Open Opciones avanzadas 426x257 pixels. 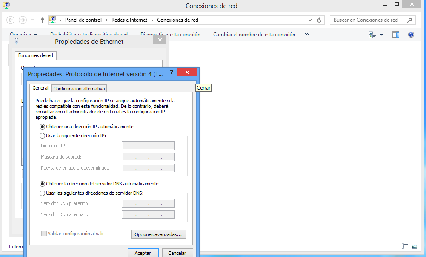[158, 234]
